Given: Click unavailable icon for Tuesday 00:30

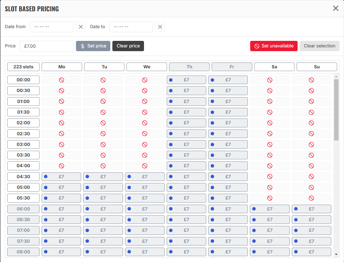Looking at the screenshot, I should coord(103,91).
